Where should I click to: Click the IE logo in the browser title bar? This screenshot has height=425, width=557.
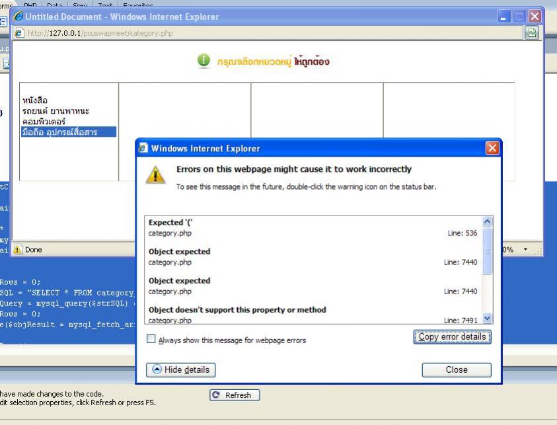tap(18, 17)
